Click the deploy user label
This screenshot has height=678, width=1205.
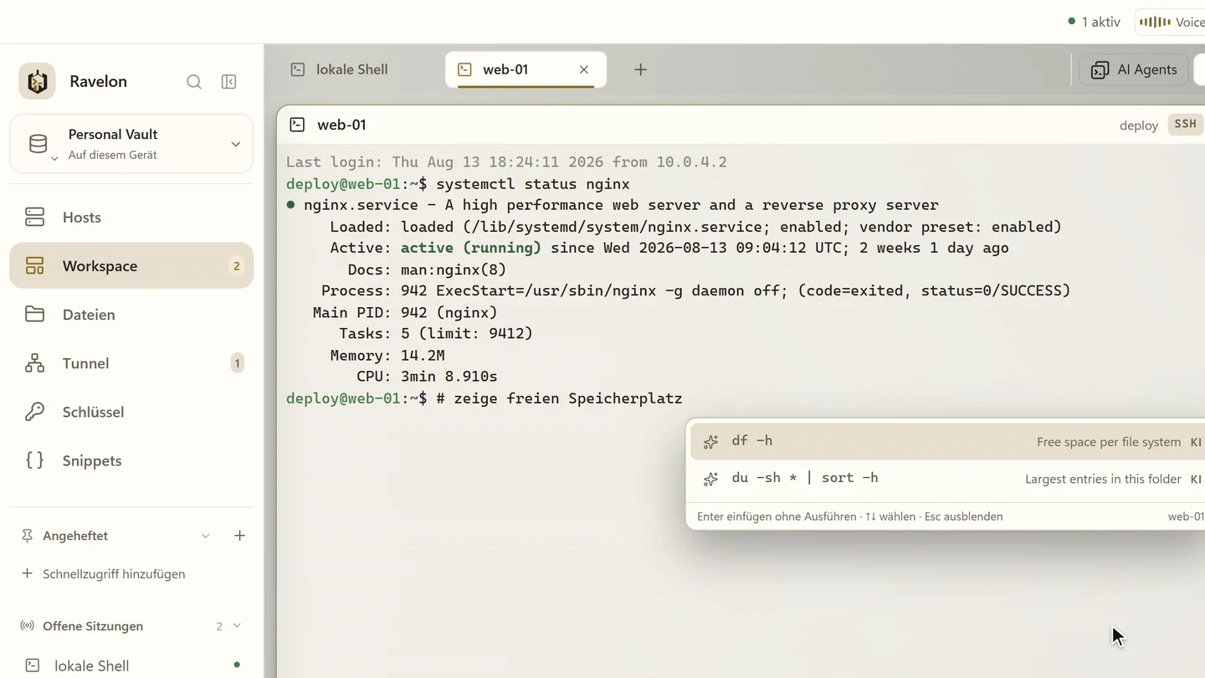[x=1139, y=125]
